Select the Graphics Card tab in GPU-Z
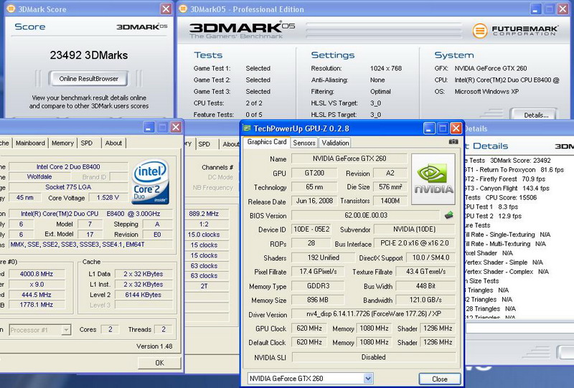 [266, 142]
